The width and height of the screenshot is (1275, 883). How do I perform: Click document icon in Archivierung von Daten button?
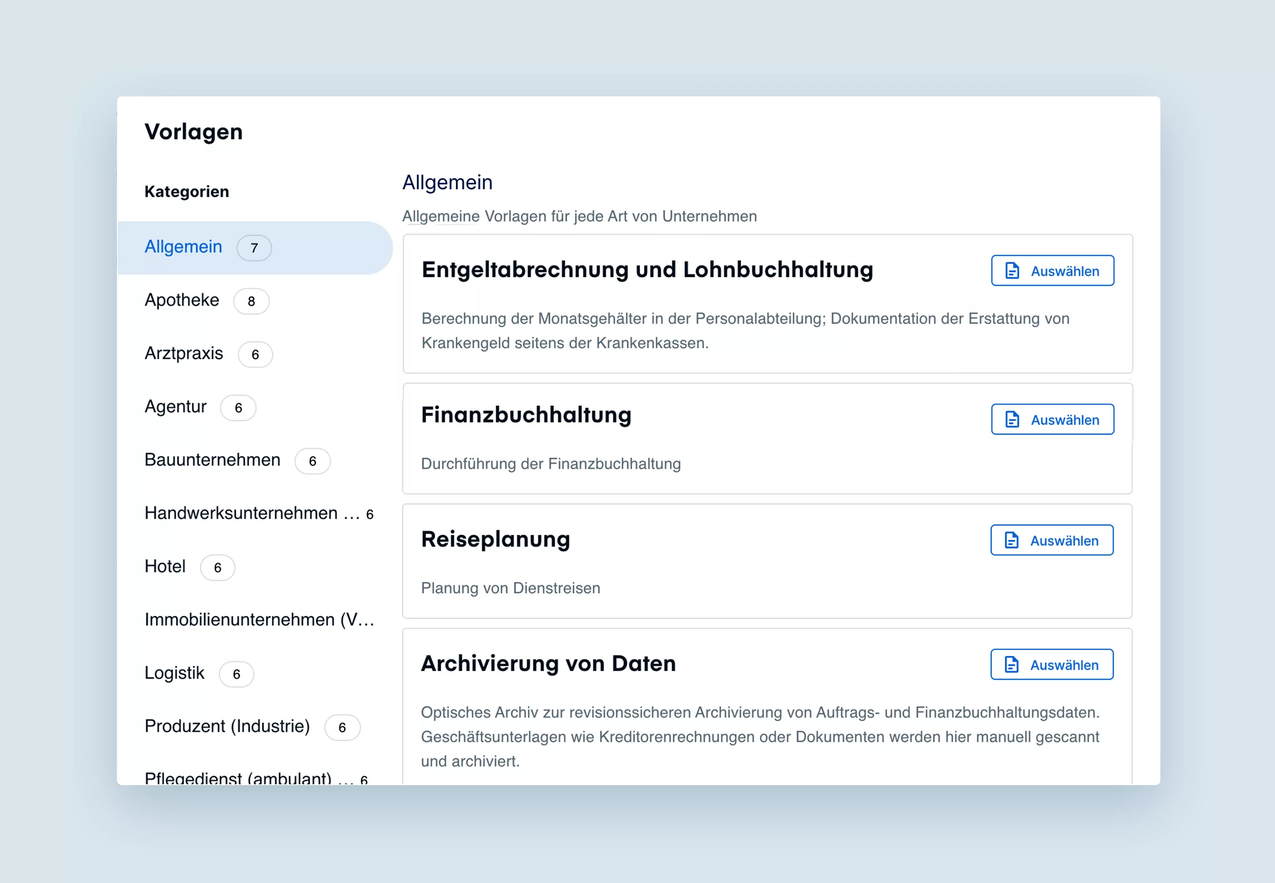(1011, 665)
